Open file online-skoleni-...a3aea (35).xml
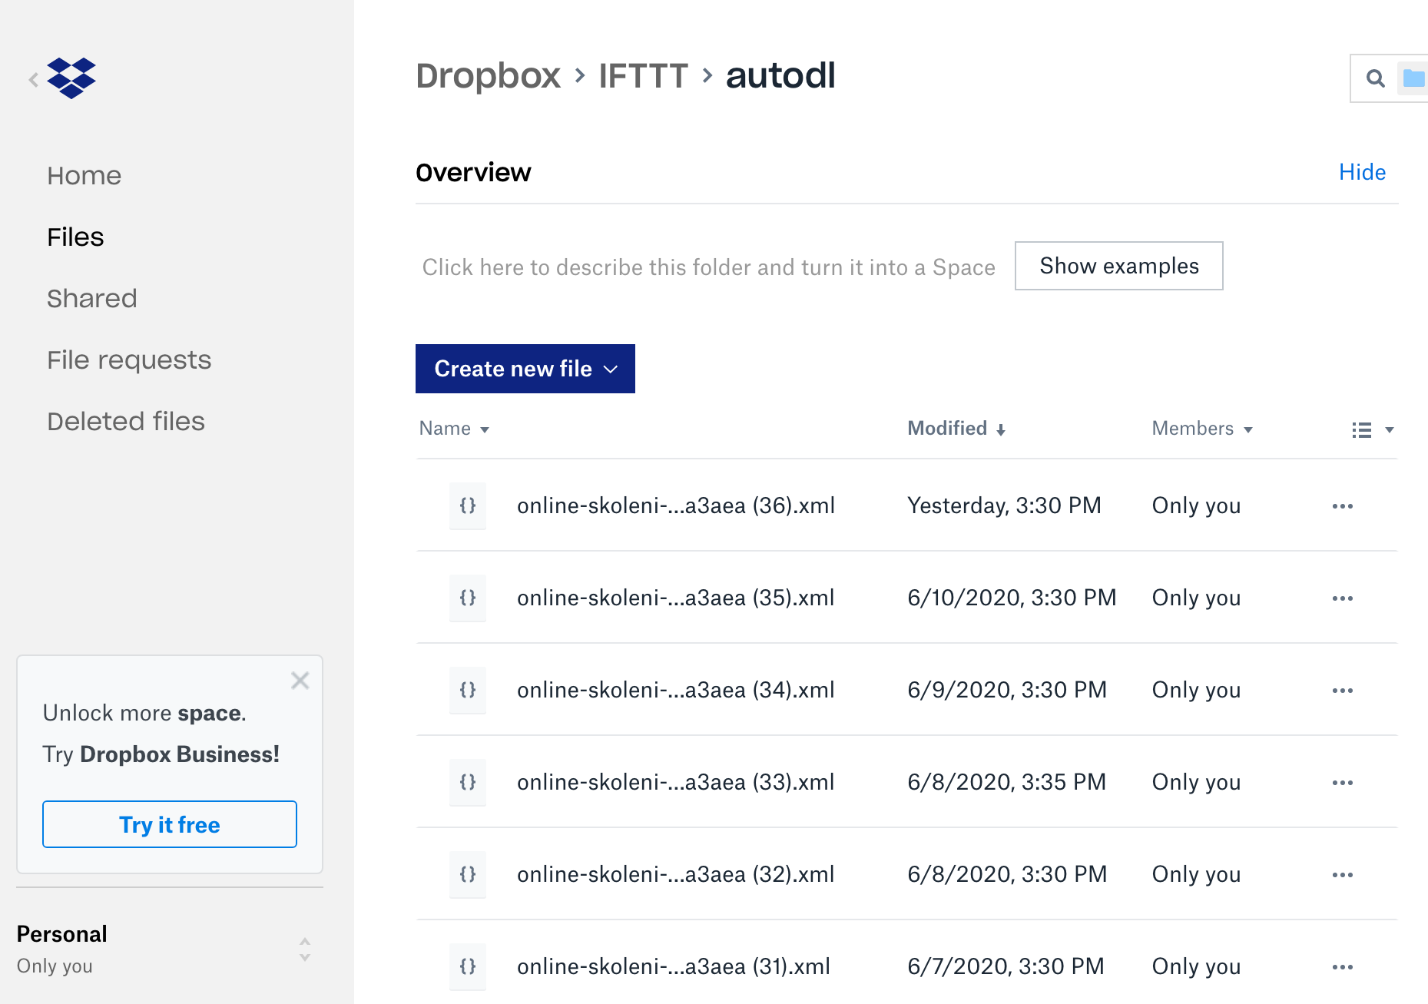 pyautogui.click(x=676, y=598)
